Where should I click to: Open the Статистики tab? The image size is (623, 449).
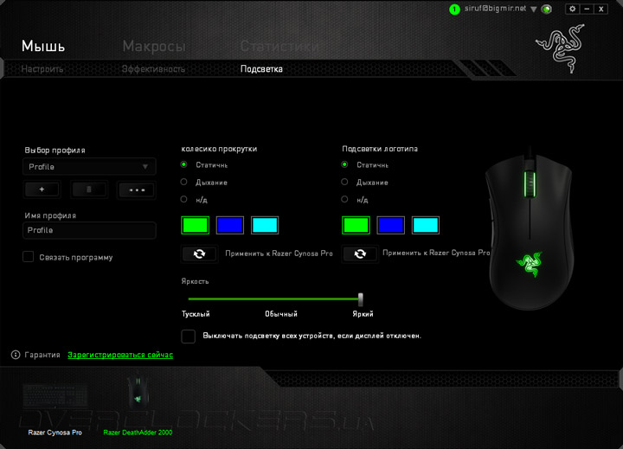click(279, 47)
